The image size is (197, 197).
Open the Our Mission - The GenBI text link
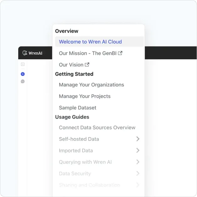tap(88, 53)
